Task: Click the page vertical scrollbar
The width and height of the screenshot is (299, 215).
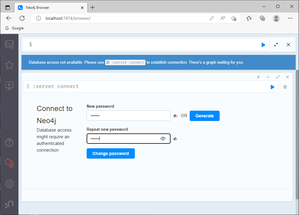Action: point(297,135)
